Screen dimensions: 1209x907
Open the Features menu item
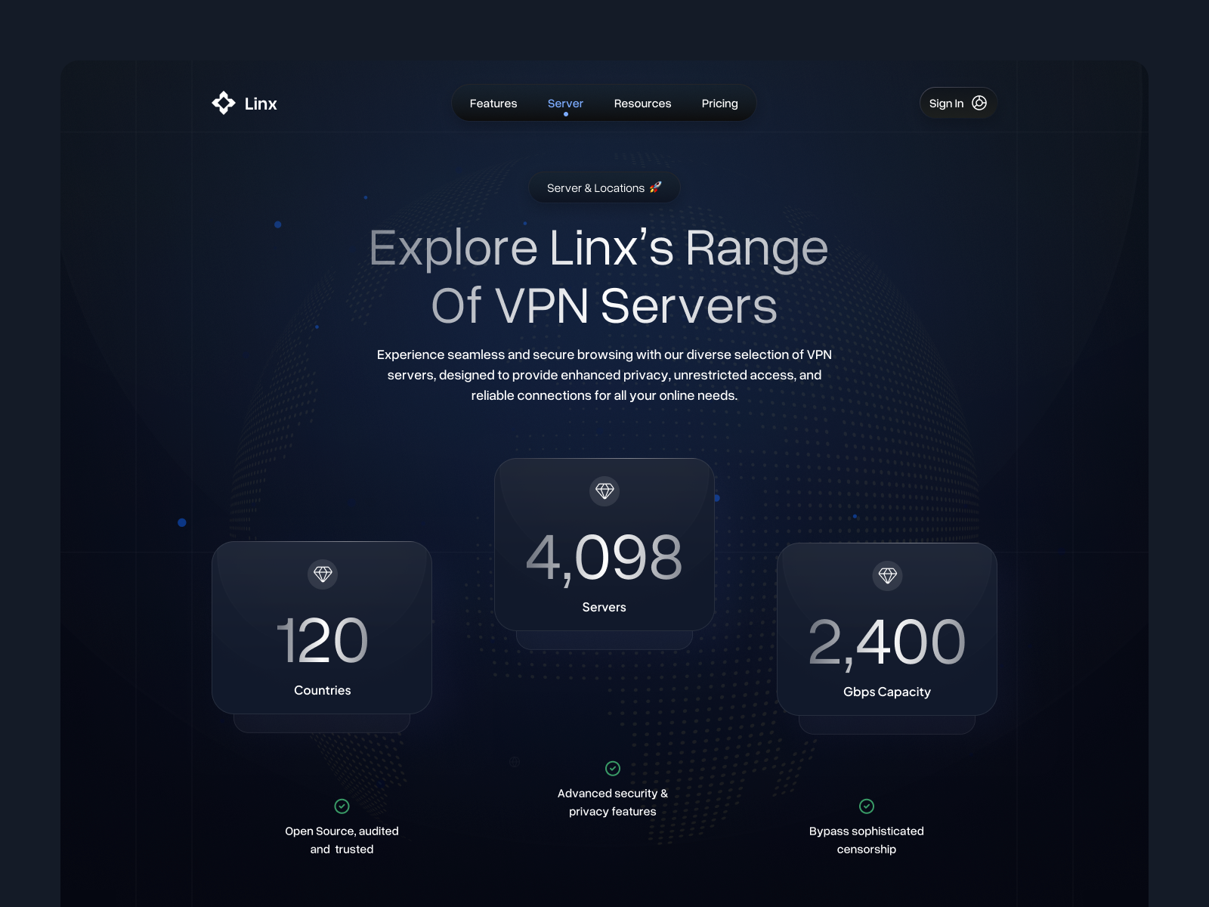click(x=493, y=103)
